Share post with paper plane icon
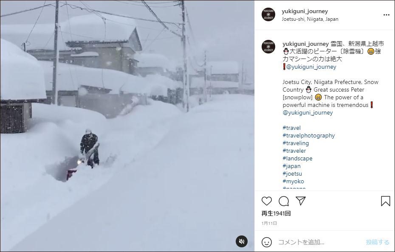This screenshot has width=395, height=252. point(301,201)
